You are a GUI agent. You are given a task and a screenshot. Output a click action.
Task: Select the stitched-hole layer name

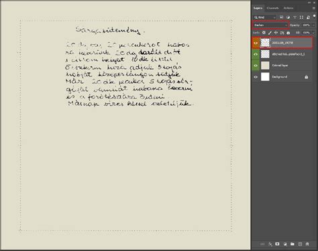click(288, 54)
